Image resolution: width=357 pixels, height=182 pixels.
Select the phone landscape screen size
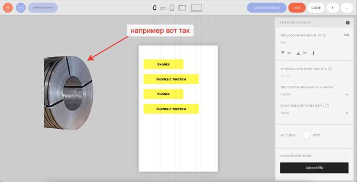point(163,8)
